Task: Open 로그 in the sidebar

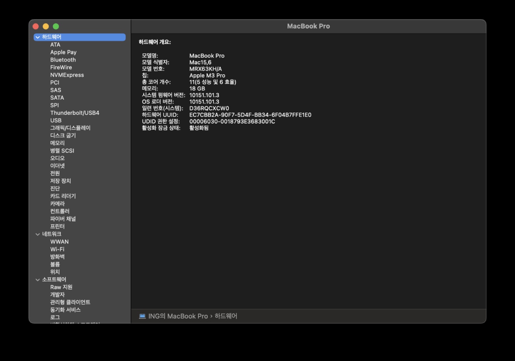Action: click(x=55, y=317)
